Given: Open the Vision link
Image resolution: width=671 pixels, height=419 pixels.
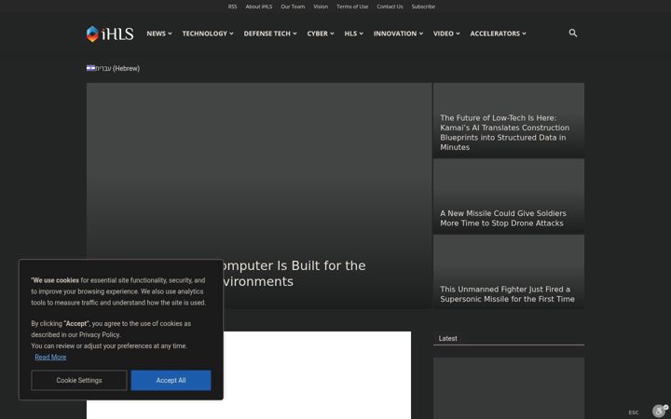Looking at the screenshot, I should (321, 7).
